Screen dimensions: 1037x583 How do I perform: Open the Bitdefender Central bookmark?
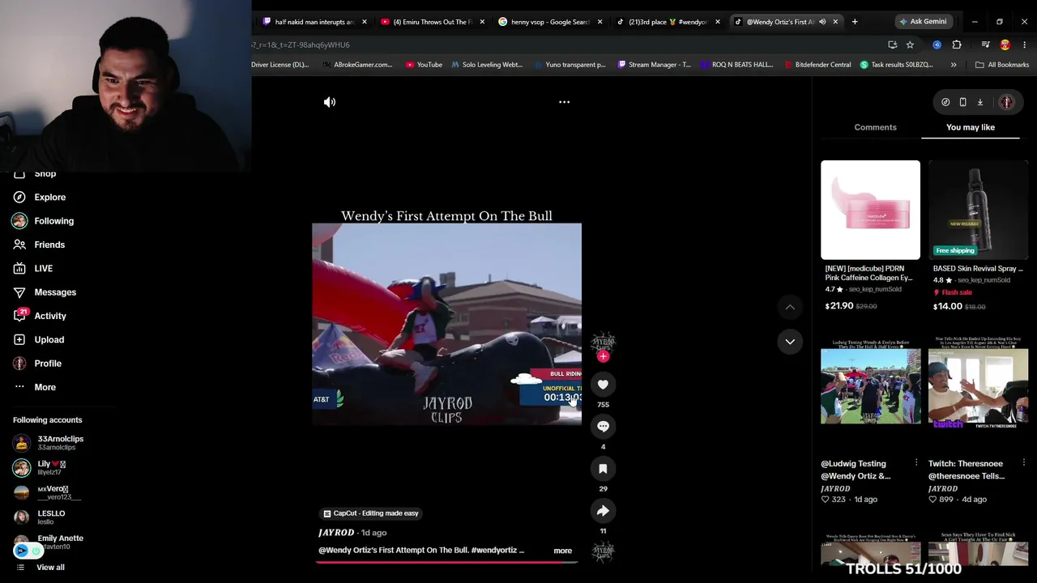817,65
